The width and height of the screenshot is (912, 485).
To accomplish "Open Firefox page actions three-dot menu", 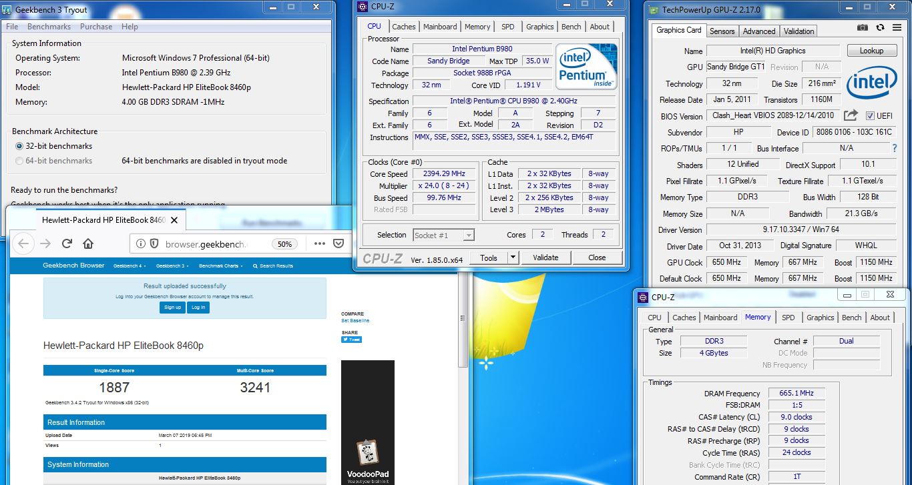I will tap(319, 244).
